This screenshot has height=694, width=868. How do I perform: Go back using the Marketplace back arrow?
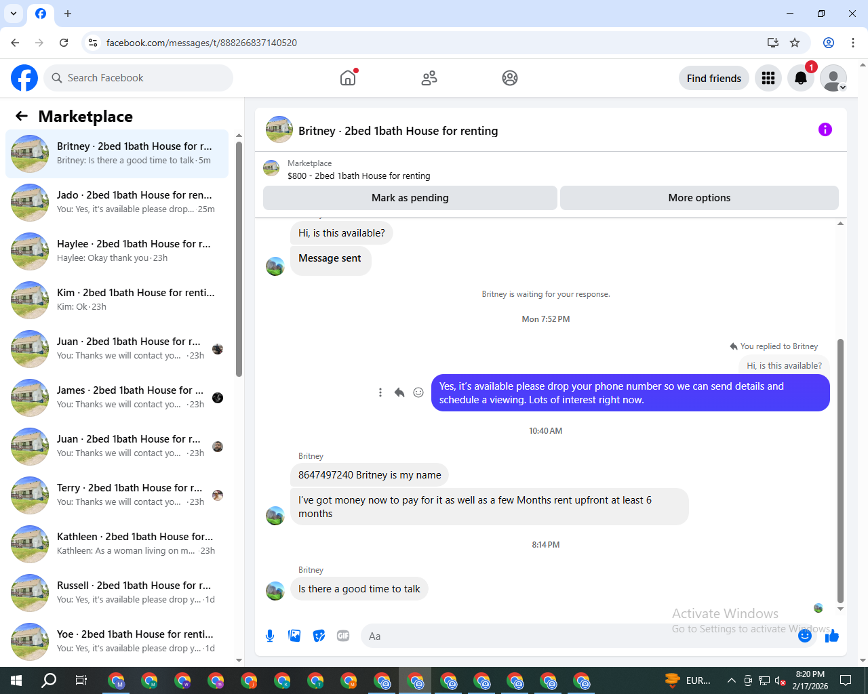point(22,116)
